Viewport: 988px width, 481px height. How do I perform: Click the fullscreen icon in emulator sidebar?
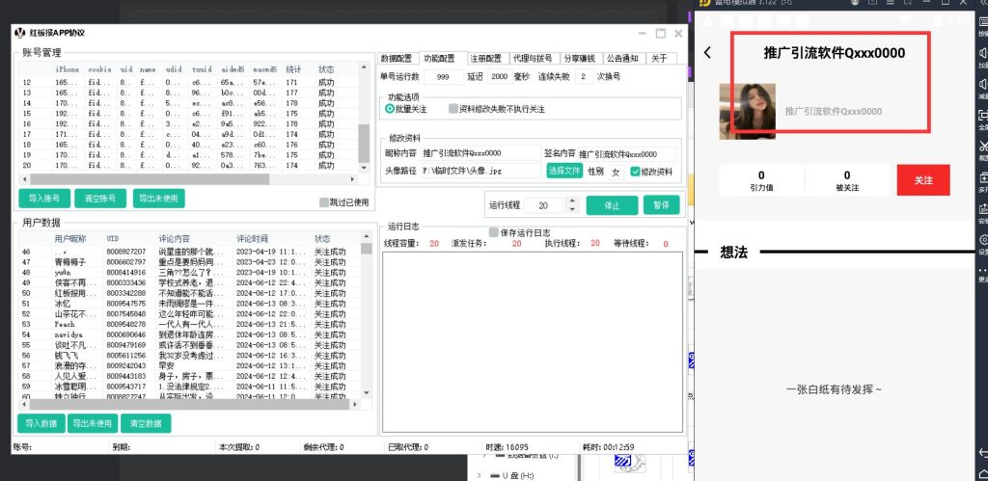(980, 116)
